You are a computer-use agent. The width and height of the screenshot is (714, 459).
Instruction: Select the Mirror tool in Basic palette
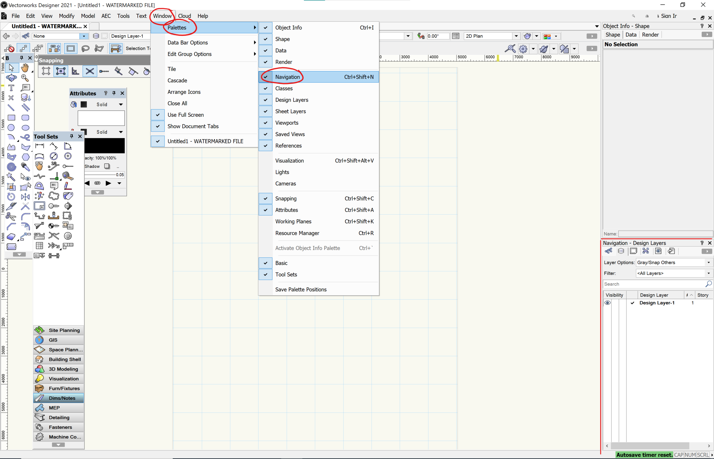tap(25, 196)
